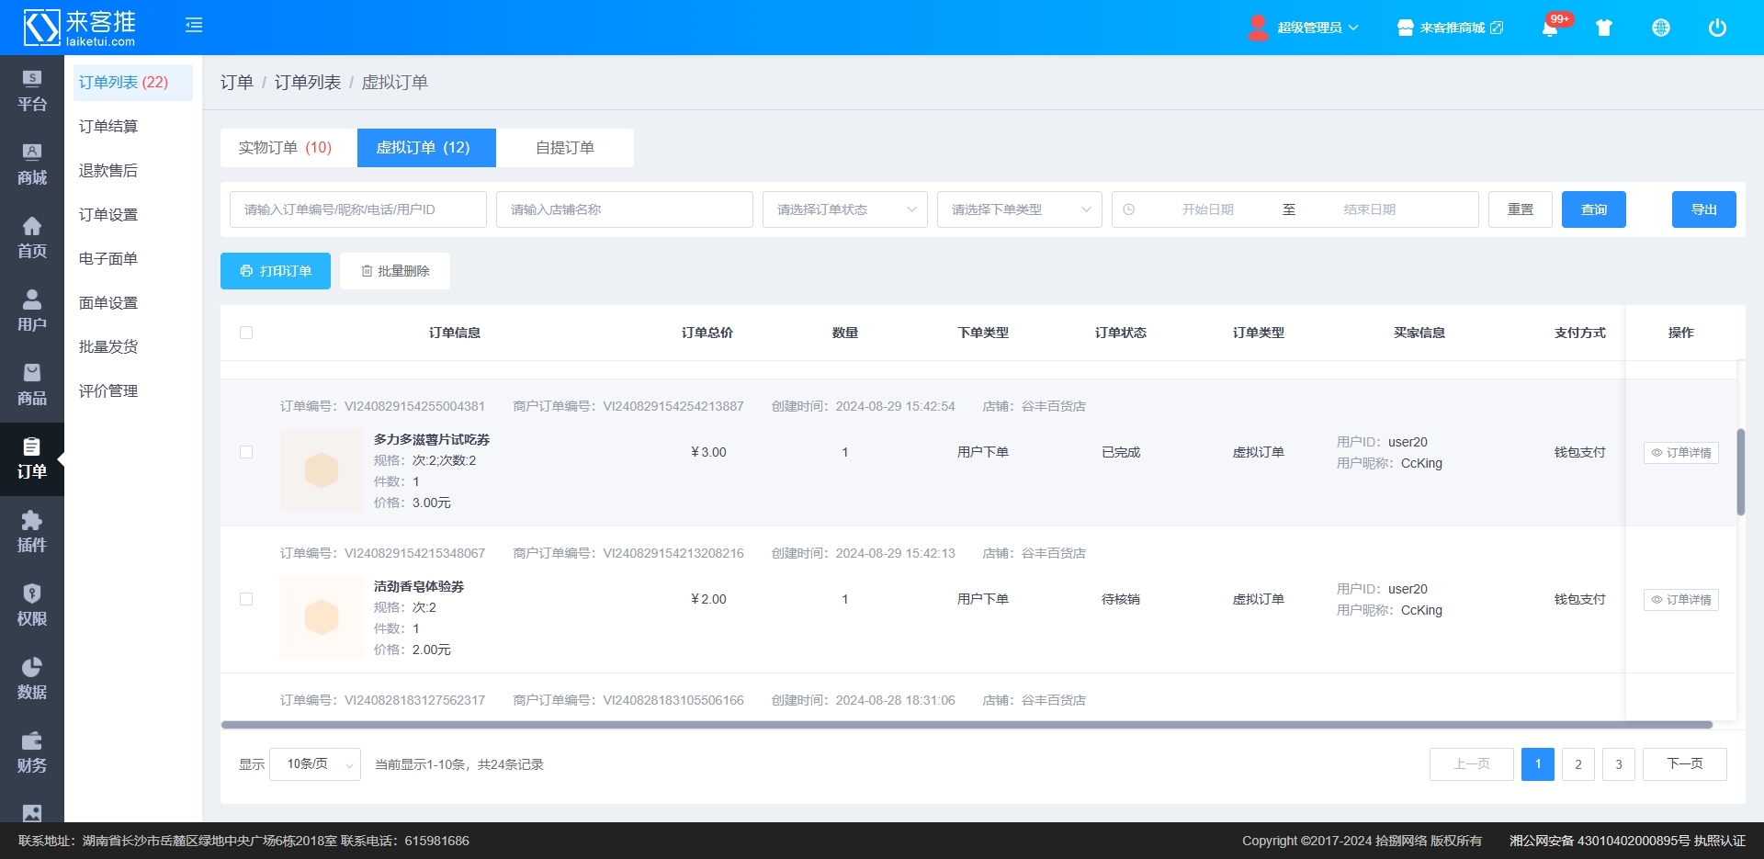Click the t-shirt theme icon
Screen dimensions: 1764x859
pos(1604,28)
